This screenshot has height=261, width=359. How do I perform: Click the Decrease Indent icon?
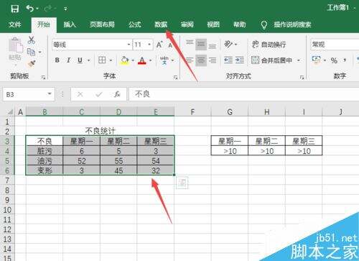(x=228, y=60)
